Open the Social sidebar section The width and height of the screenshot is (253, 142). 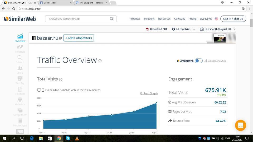click(x=20, y=70)
